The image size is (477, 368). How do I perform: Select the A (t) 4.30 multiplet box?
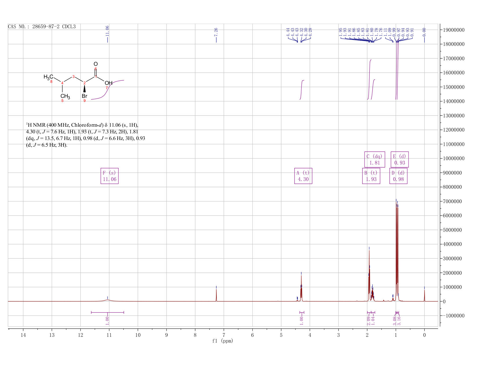point(303,176)
